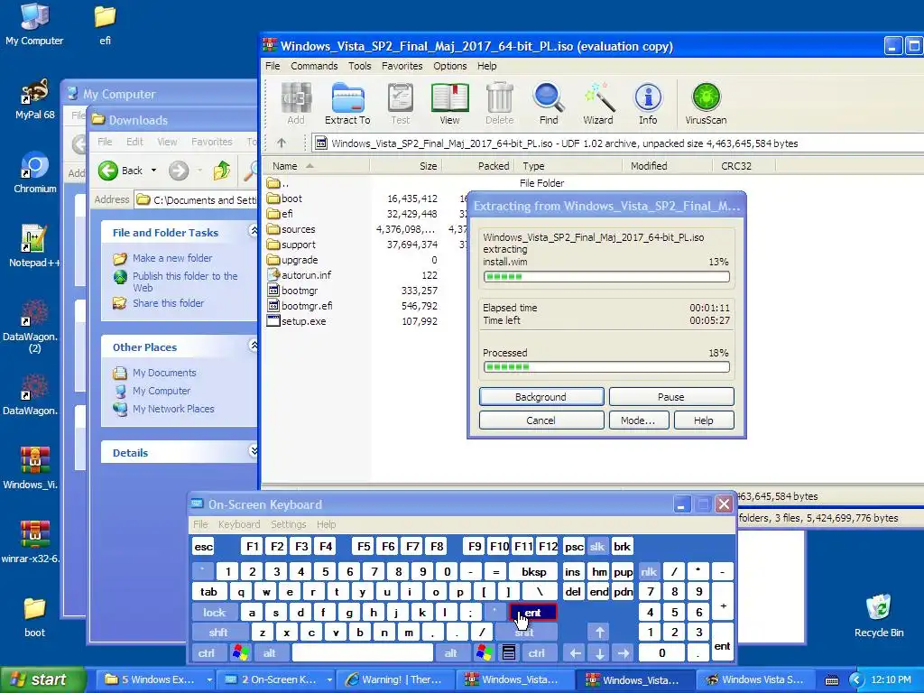Click the spacebar on On-Screen Keyboard

click(x=363, y=653)
